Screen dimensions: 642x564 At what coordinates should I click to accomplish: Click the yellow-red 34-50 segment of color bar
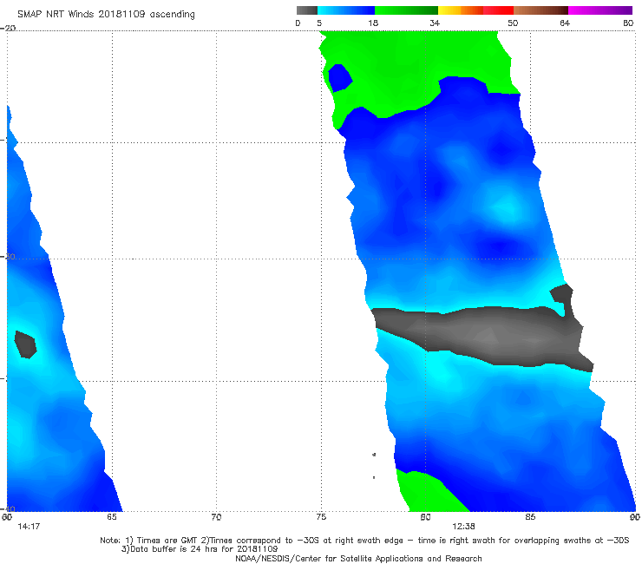tap(475, 10)
